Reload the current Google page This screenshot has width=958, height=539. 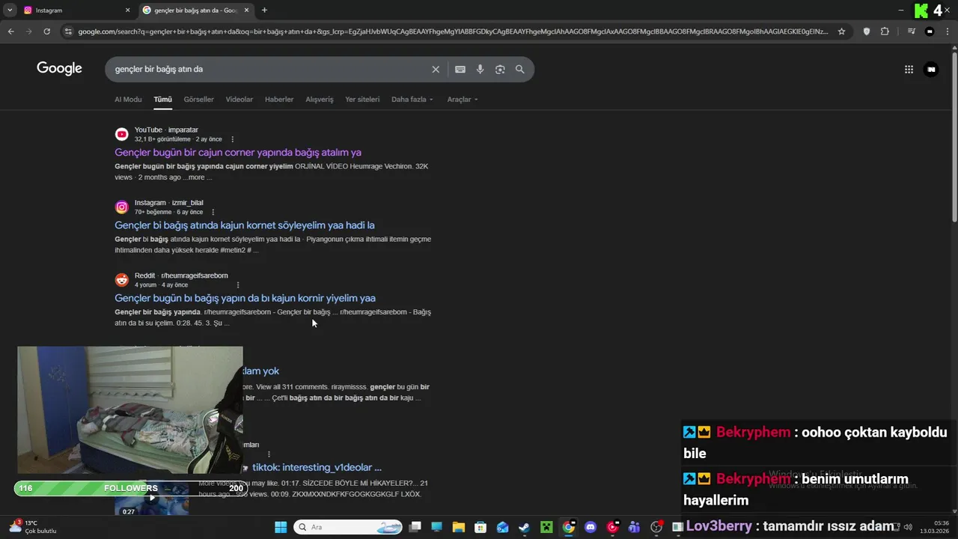tap(46, 31)
